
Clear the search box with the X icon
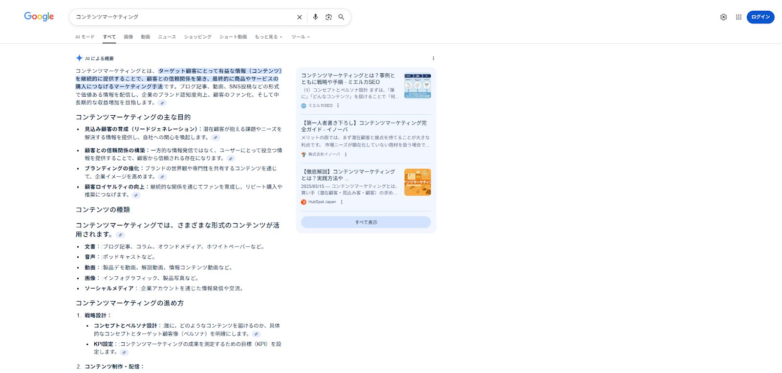300,17
